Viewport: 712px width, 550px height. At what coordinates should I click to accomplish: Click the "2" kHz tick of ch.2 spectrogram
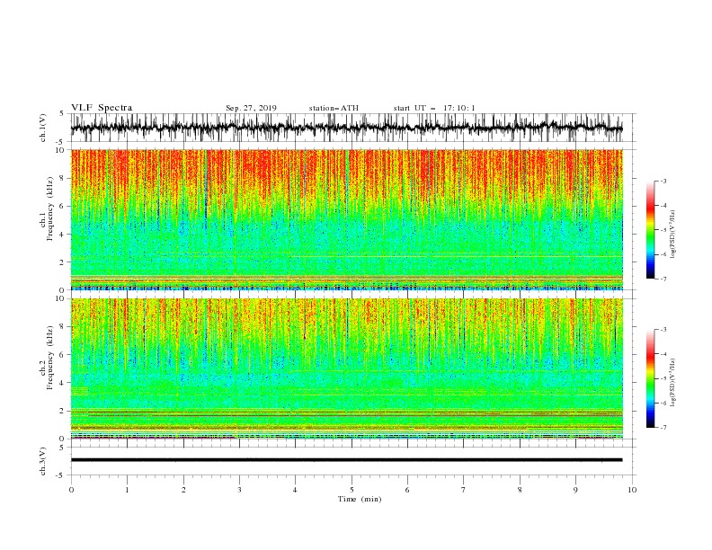click(x=62, y=411)
